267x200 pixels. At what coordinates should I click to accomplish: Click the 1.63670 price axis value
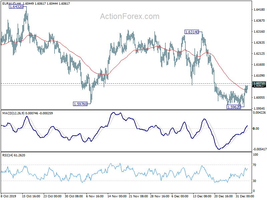259,20
